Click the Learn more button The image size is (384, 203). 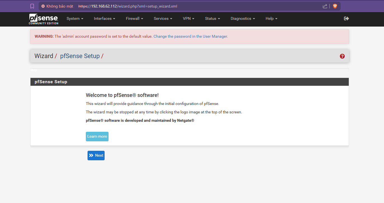tap(97, 137)
